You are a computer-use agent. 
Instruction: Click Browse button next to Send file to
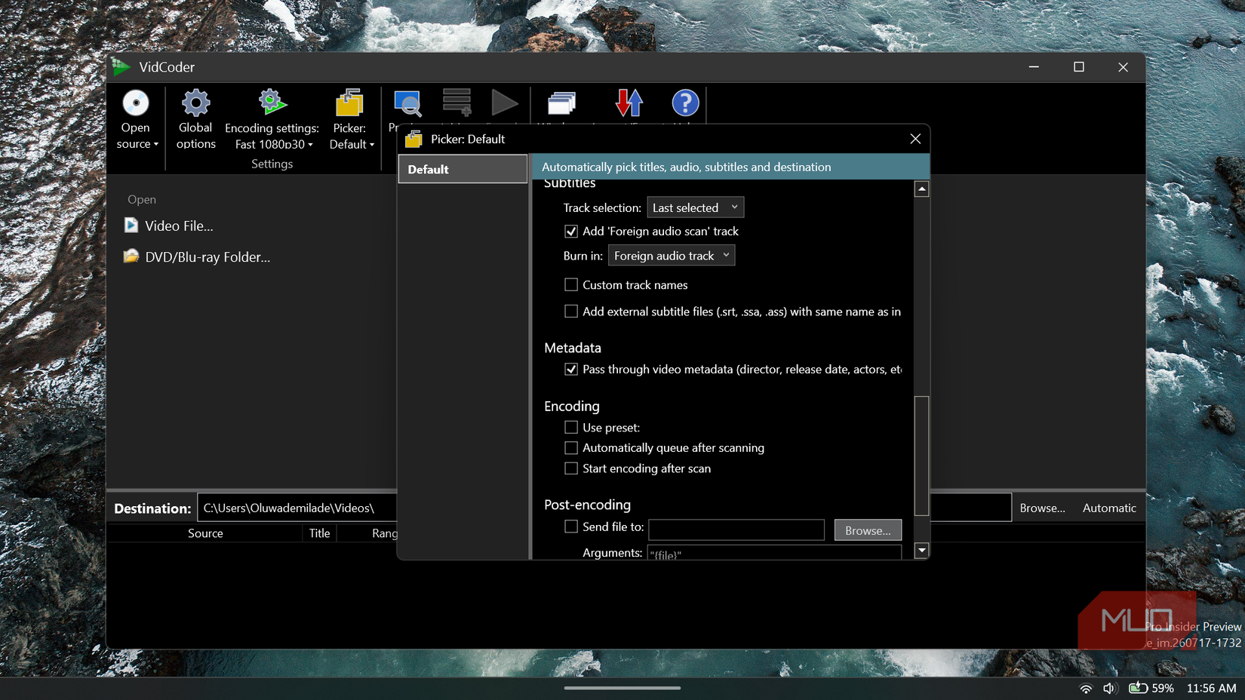868,530
